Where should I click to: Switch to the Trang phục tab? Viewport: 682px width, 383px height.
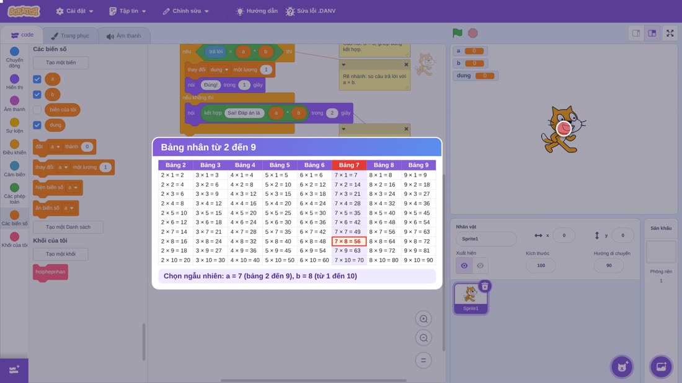pyautogui.click(x=70, y=36)
